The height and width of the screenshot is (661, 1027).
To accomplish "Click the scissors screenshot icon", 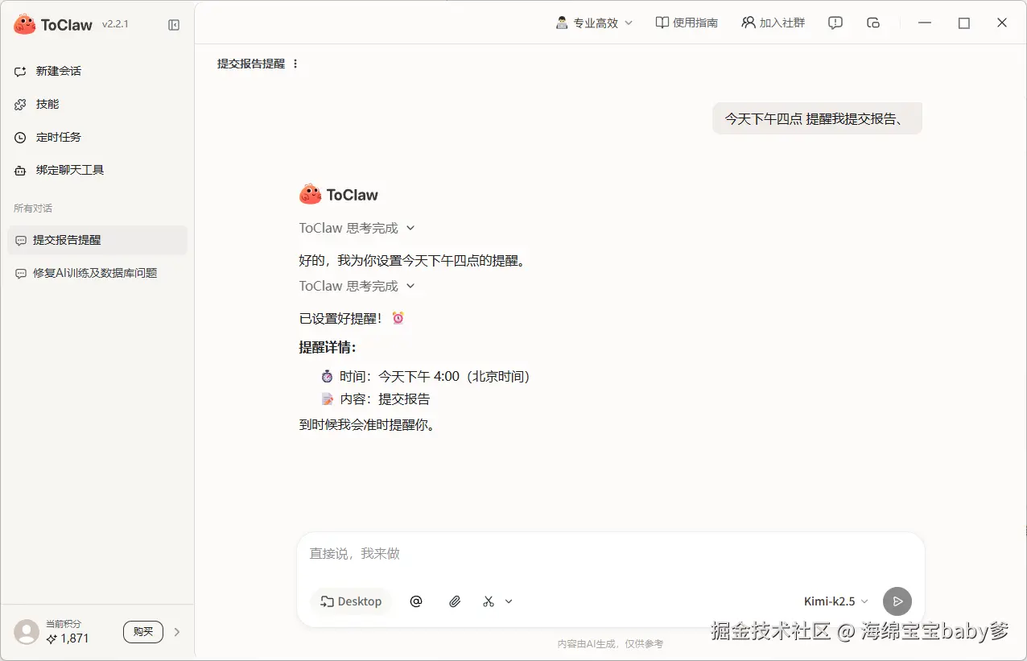I will 489,601.
